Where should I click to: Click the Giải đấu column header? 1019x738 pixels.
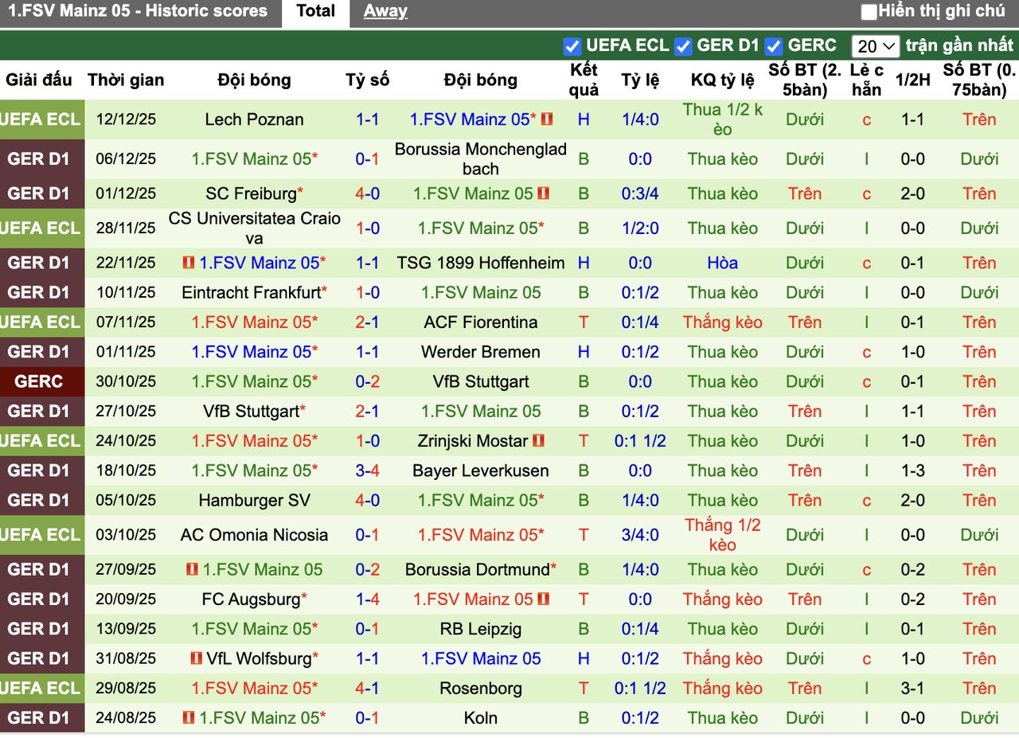point(39,80)
